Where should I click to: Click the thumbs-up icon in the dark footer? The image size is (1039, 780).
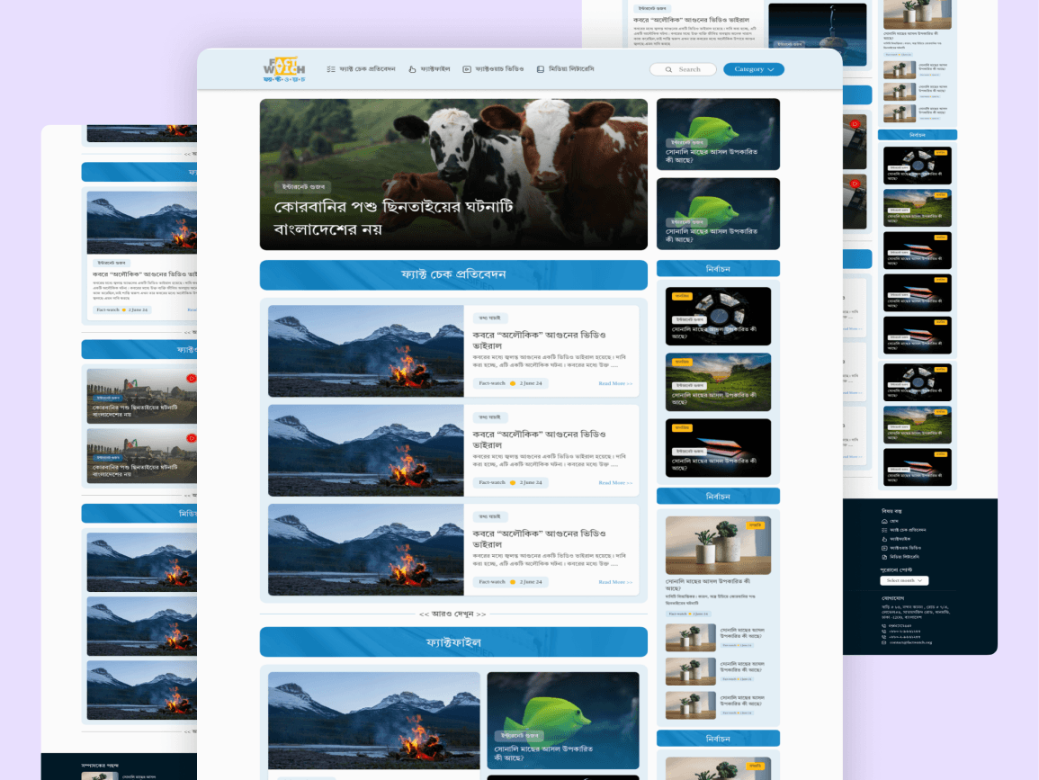(884, 539)
